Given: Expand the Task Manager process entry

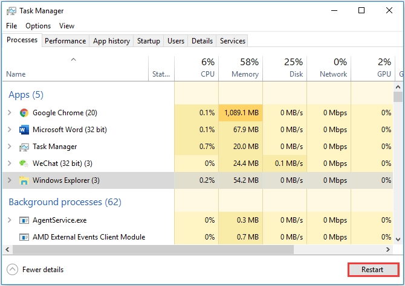Looking at the screenshot, I should coord(10,147).
